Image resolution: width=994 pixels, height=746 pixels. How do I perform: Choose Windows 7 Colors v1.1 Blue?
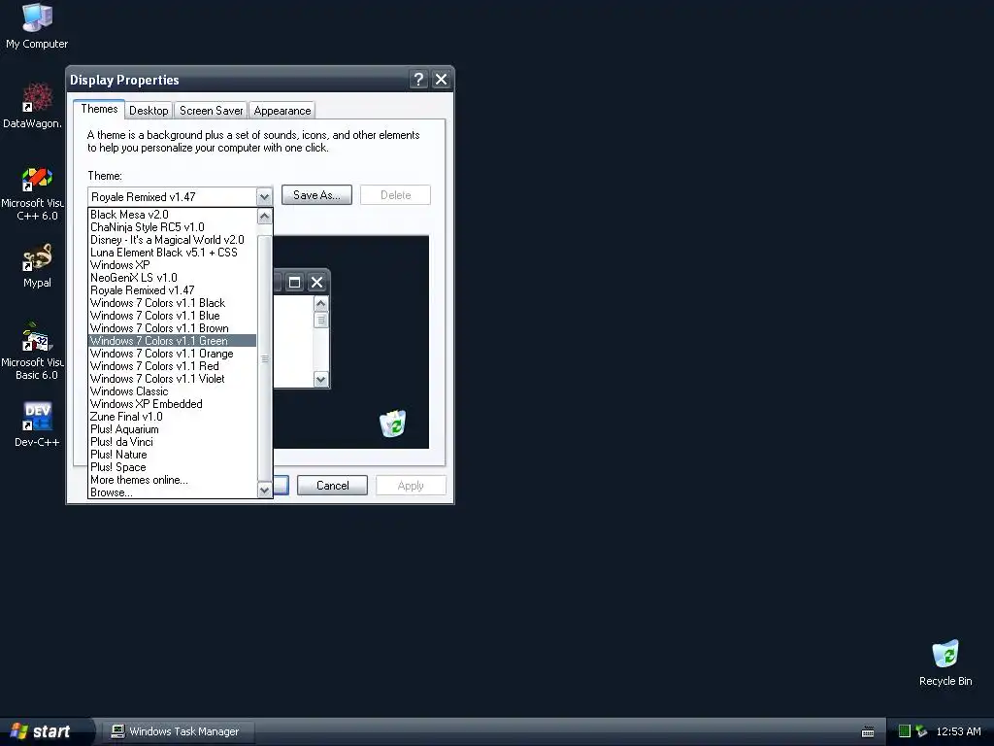[172, 316]
